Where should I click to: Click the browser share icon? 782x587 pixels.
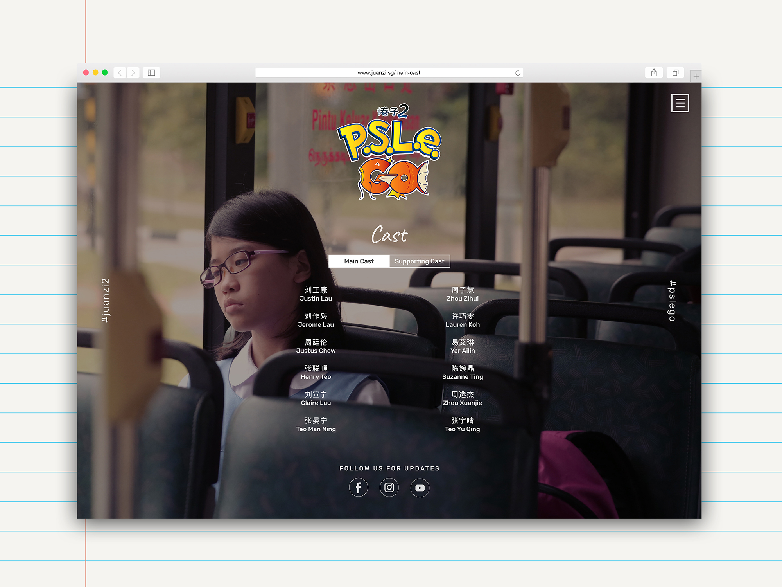[654, 72]
